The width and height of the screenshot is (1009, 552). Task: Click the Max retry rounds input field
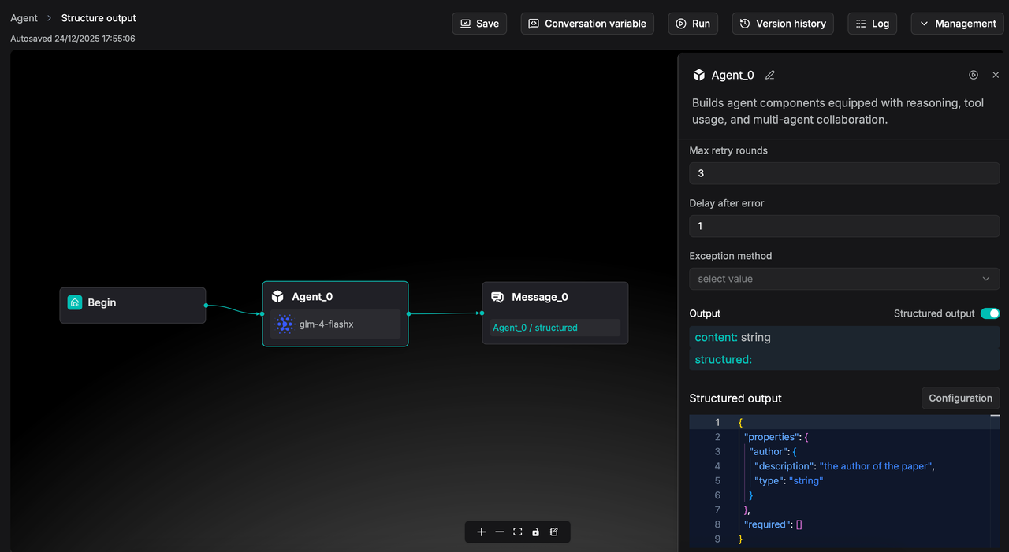point(843,173)
